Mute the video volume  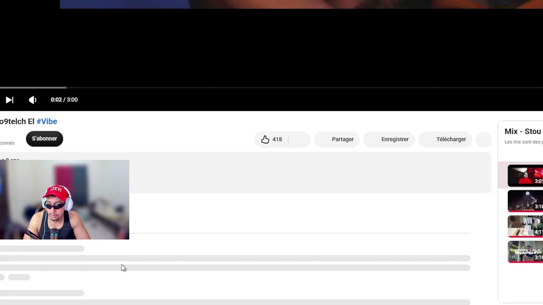pos(33,100)
